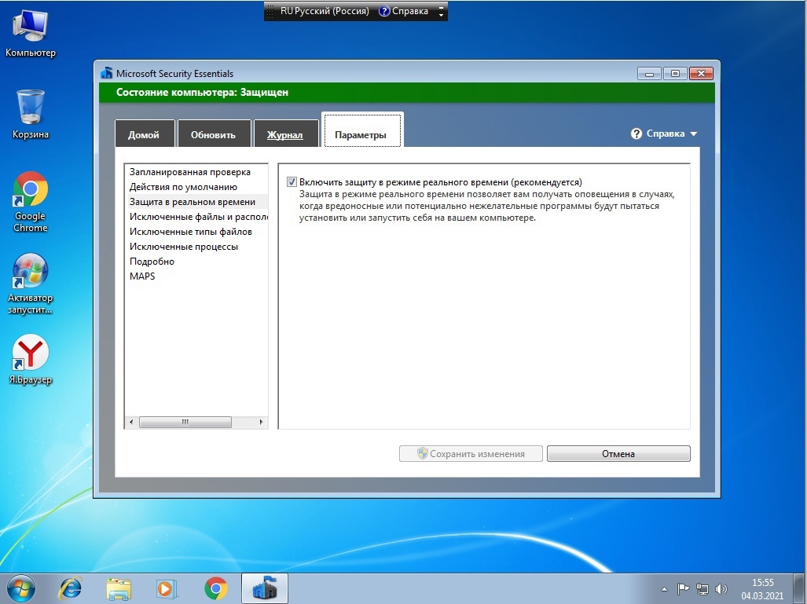Select MAPS in settings list
The width and height of the screenshot is (807, 604).
[x=196, y=276]
